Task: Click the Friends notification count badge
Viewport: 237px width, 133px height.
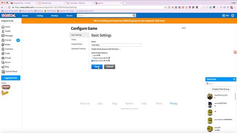Action: pyautogui.click(x=18, y=40)
